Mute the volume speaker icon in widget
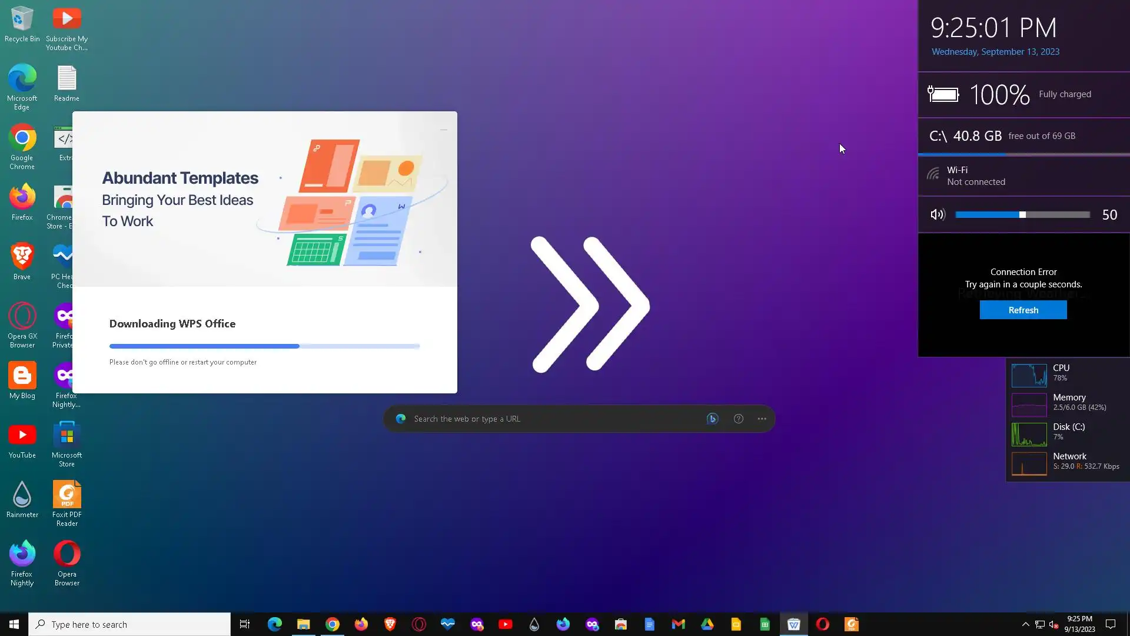 click(937, 215)
